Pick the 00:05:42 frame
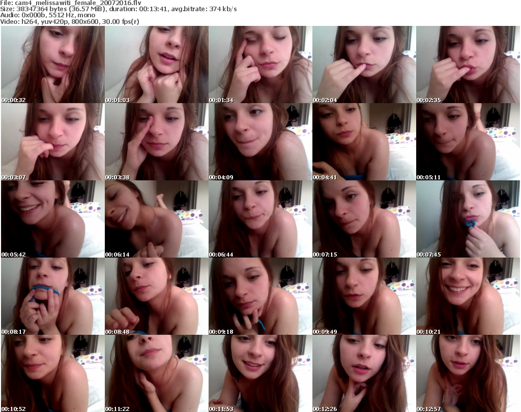 (53, 219)
